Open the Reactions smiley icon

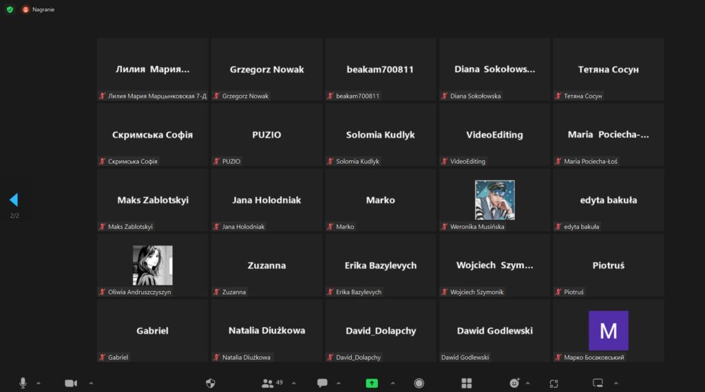pyautogui.click(x=514, y=383)
